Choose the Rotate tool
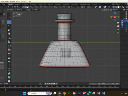The image size is (128, 96). 9,26
